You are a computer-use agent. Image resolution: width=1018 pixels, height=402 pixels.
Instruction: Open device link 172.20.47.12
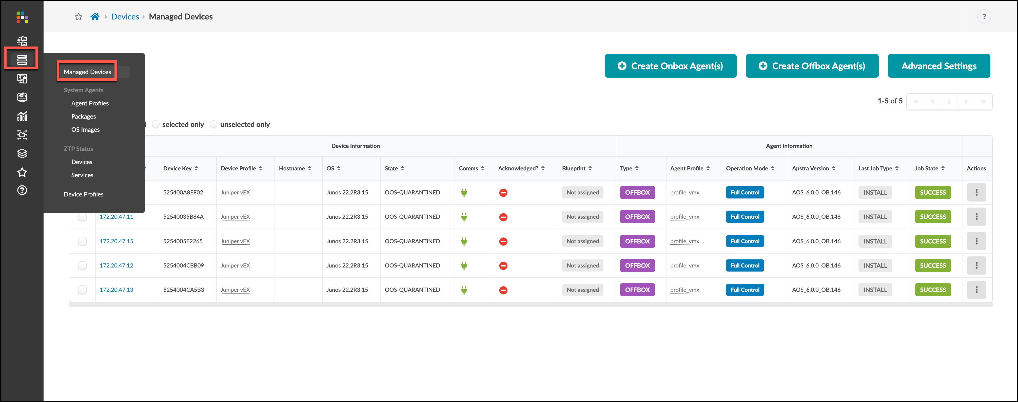(x=116, y=265)
